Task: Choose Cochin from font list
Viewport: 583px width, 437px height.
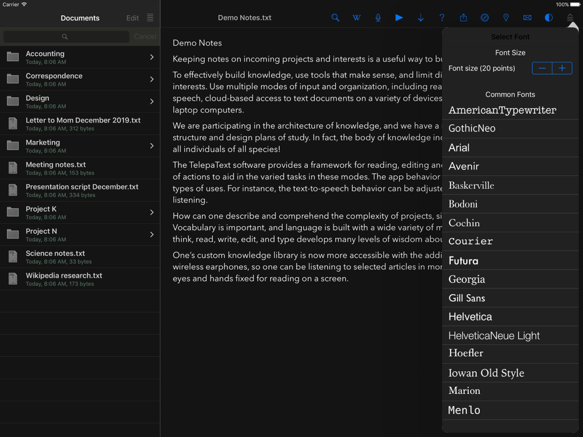Action: tap(510, 223)
